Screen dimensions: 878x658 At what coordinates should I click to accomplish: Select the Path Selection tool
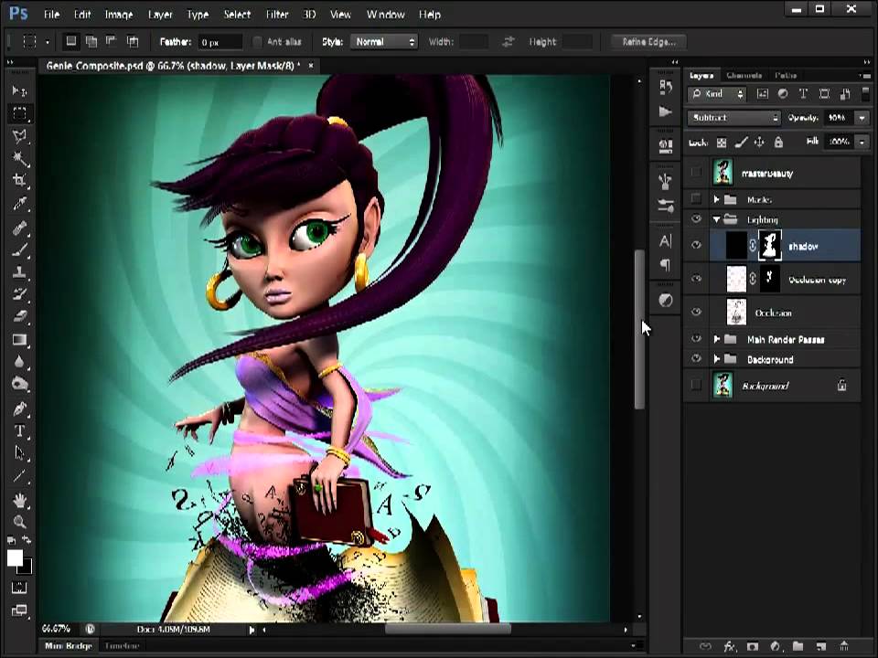pos(19,453)
